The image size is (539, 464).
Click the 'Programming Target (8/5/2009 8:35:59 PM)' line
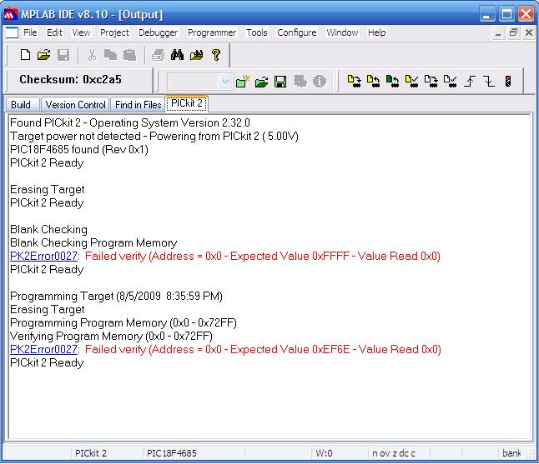click(x=116, y=297)
